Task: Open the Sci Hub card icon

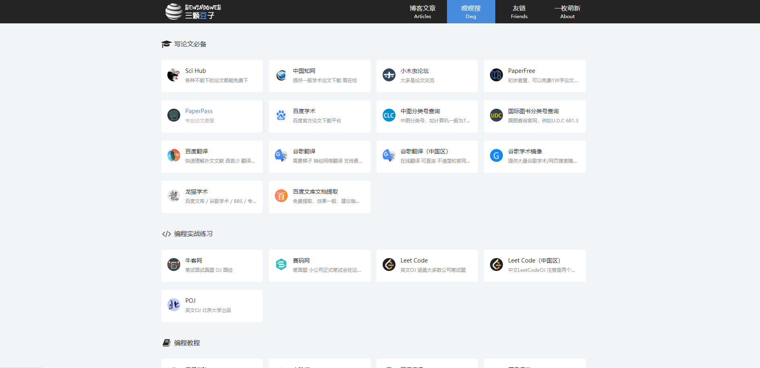Action: click(173, 75)
